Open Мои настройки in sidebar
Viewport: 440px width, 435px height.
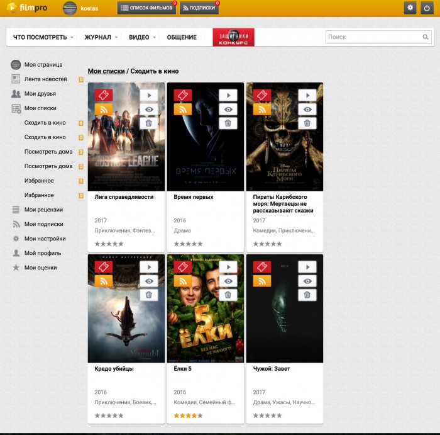pyautogui.click(x=39, y=239)
